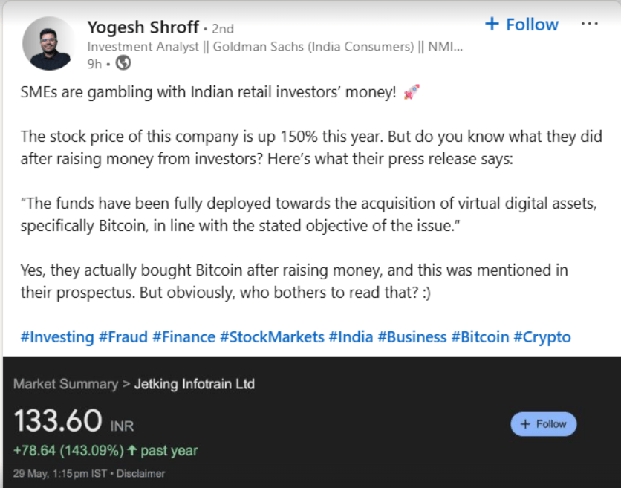The image size is (621, 488).
Task: Open the #Finance hashtag link
Action: point(183,337)
